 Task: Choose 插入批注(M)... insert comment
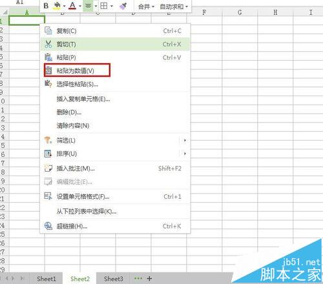[115, 168]
